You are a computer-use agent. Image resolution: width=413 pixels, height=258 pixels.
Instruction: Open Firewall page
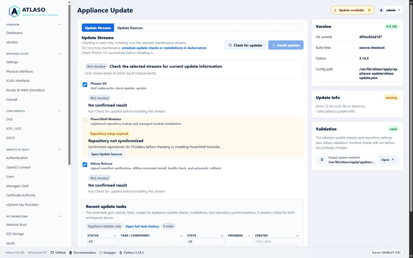point(12,100)
